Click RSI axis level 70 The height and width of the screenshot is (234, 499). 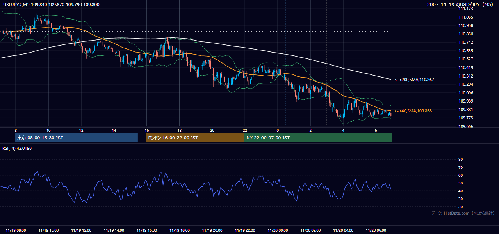pyautogui.click(x=460, y=167)
